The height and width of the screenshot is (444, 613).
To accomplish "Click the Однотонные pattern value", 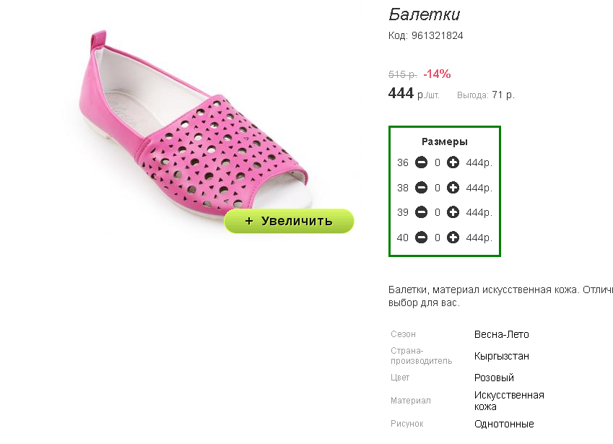I will pos(504,424).
